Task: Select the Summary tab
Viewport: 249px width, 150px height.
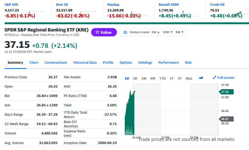Action: 15,62
